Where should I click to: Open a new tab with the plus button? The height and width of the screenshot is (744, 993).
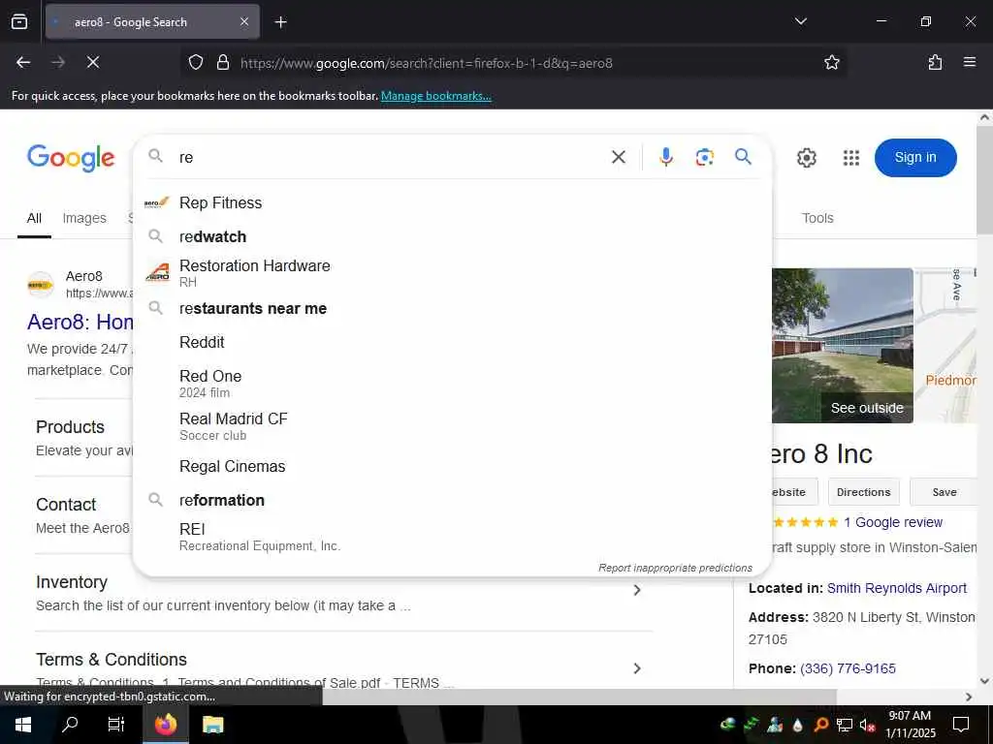click(x=280, y=22)
